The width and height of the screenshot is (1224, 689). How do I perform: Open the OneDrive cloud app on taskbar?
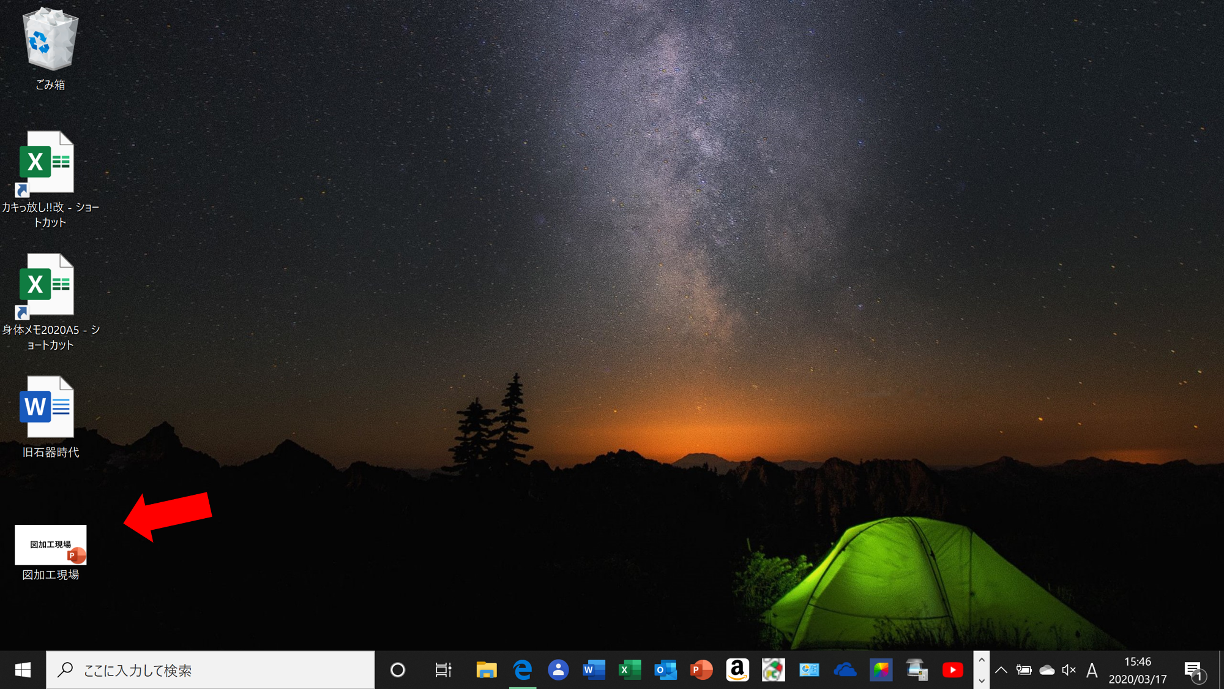[845, 670]
